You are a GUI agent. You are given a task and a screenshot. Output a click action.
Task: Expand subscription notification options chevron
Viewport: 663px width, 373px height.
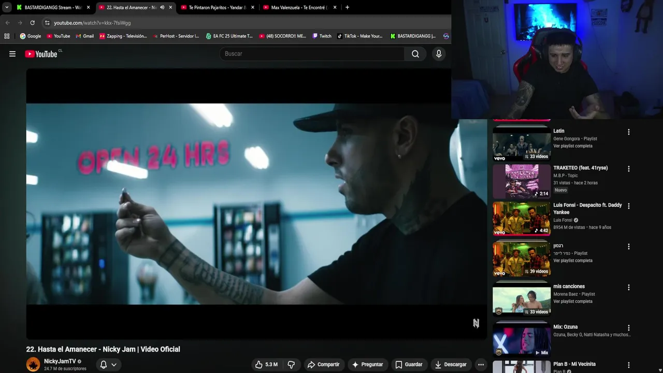114,365
